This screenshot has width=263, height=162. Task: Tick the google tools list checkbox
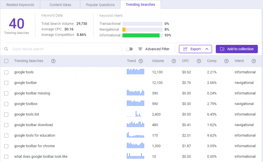coord(6,114)
